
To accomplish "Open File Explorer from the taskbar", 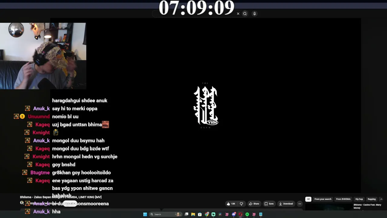I will point(193,214).
